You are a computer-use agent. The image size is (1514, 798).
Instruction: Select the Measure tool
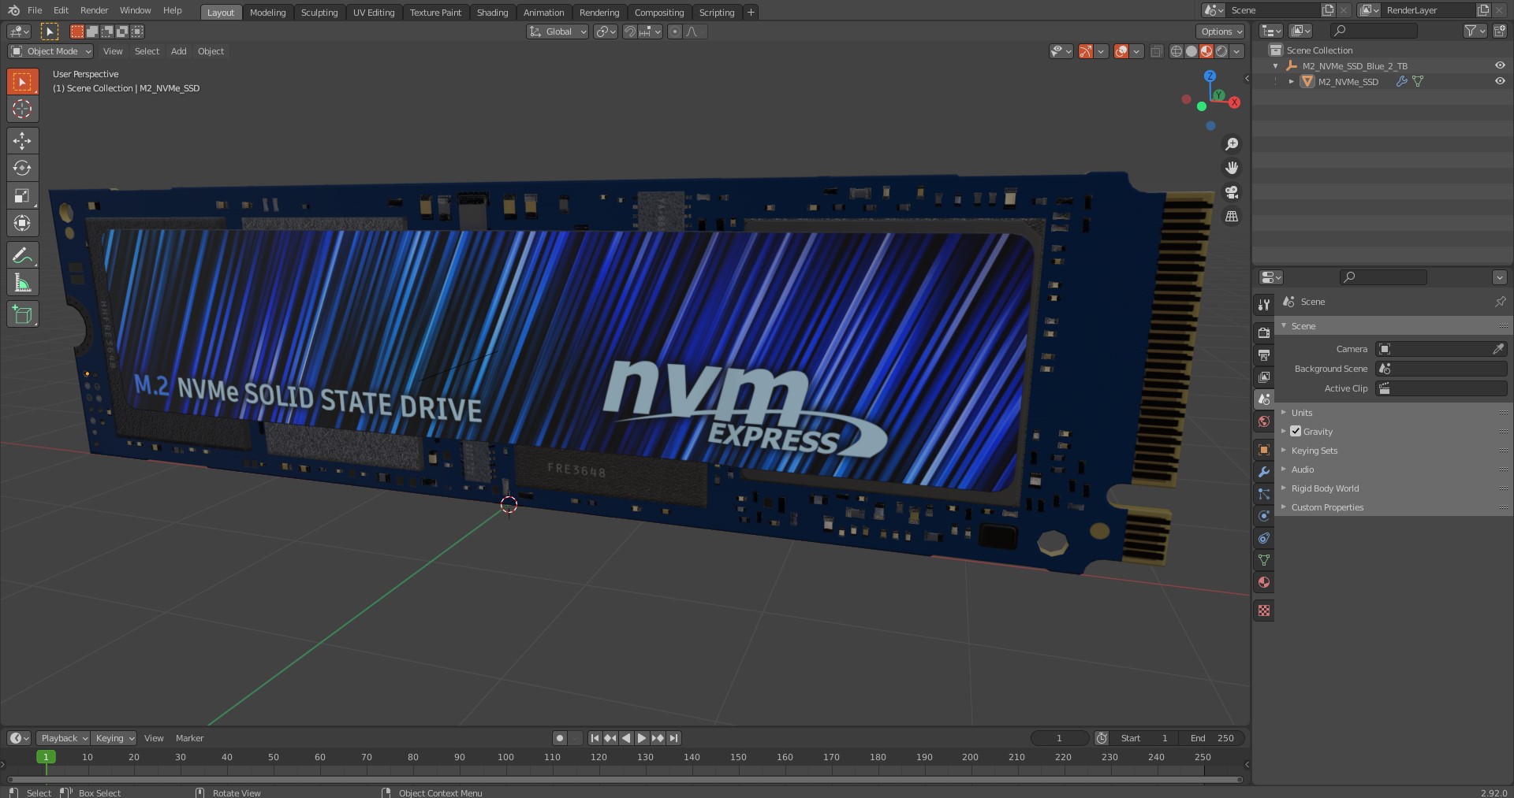coord(22,283)
